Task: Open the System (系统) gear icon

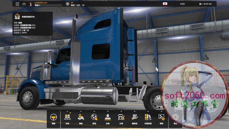Action: pyautogui.click(x=175, y=117)
